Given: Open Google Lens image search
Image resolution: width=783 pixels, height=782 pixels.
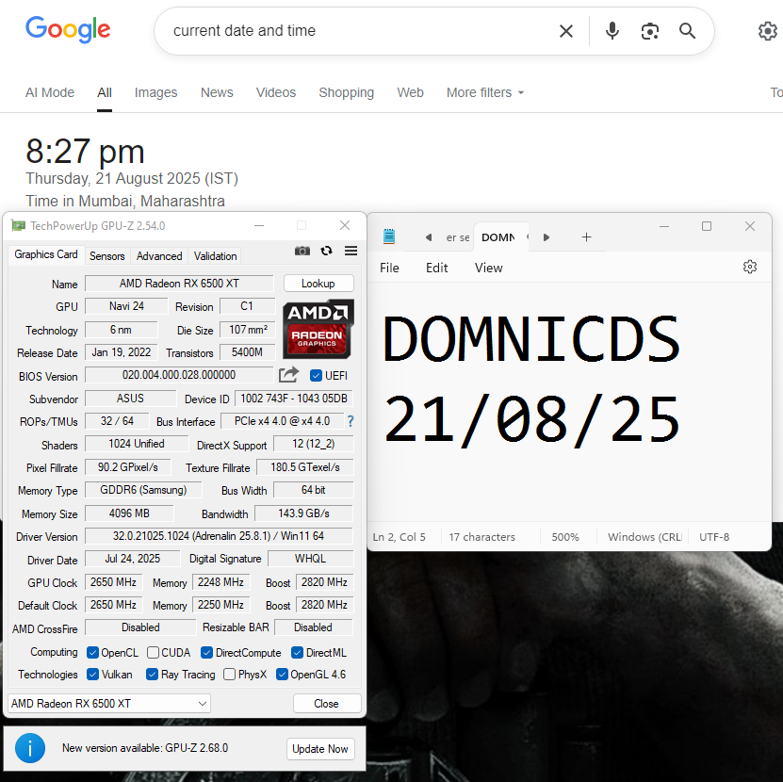Looking at the screenshot, I should (x=649, y=31).
